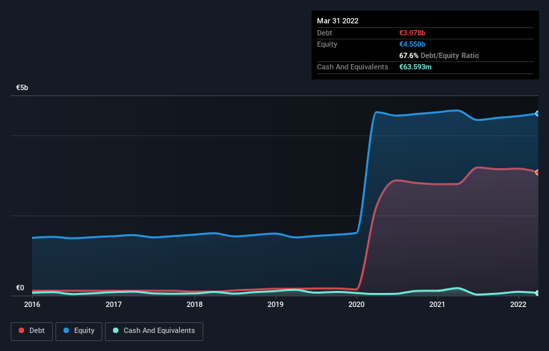Click the Mar 31 2022 tooltip date
549x351 pixels.
[338, 21]
